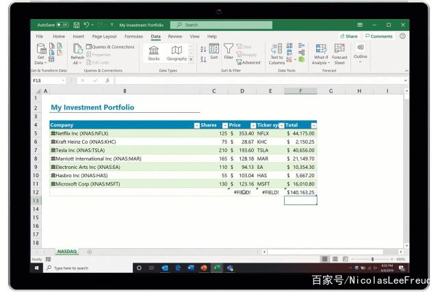
Task: Open the Total column filter dropdown
Action: [314, 125]
